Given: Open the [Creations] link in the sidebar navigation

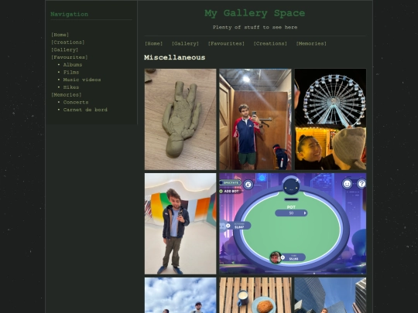Looking at the screenshot, I should click(x=68, y=43).
